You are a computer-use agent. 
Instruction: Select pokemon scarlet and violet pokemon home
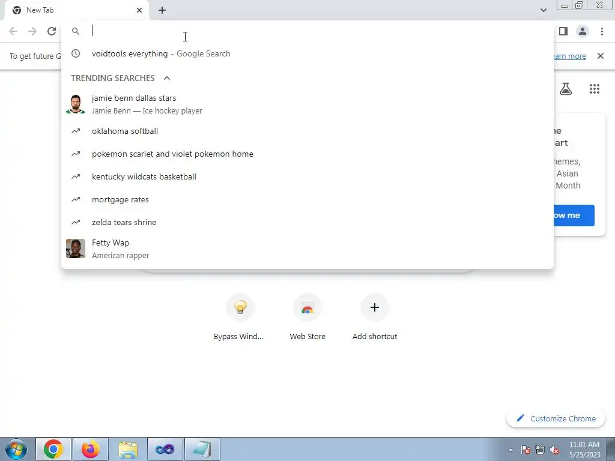tap(307, 154)
